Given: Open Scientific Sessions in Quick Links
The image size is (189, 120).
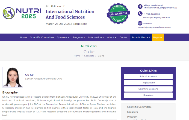Looking at the screenshot, I should click(148, 89).
